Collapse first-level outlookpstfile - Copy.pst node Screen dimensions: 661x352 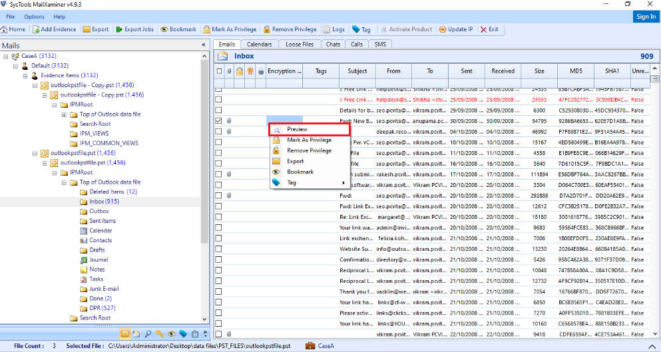pos(35,85)
